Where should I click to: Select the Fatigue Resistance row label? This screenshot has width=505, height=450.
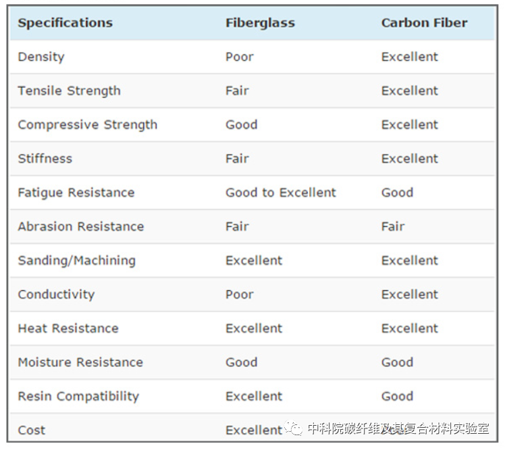[x=76, y=193]
